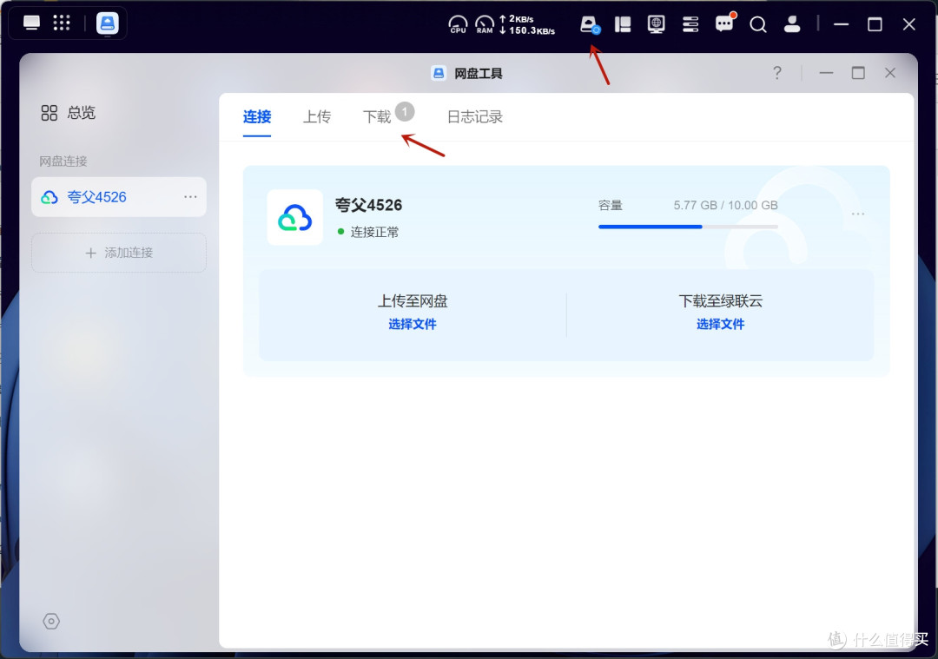Open cloud drive task status icon

(590, 24)
